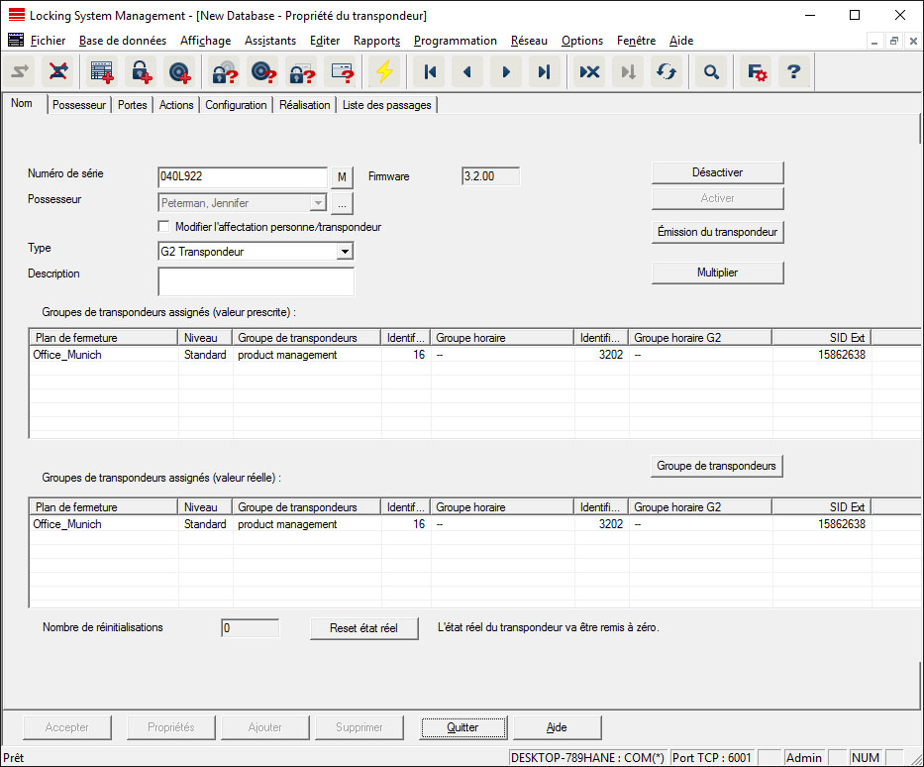Click the add new lock icon

141,72
